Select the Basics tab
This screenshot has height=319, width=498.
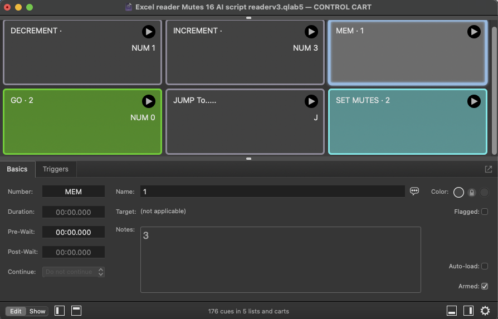coord(17,169)
